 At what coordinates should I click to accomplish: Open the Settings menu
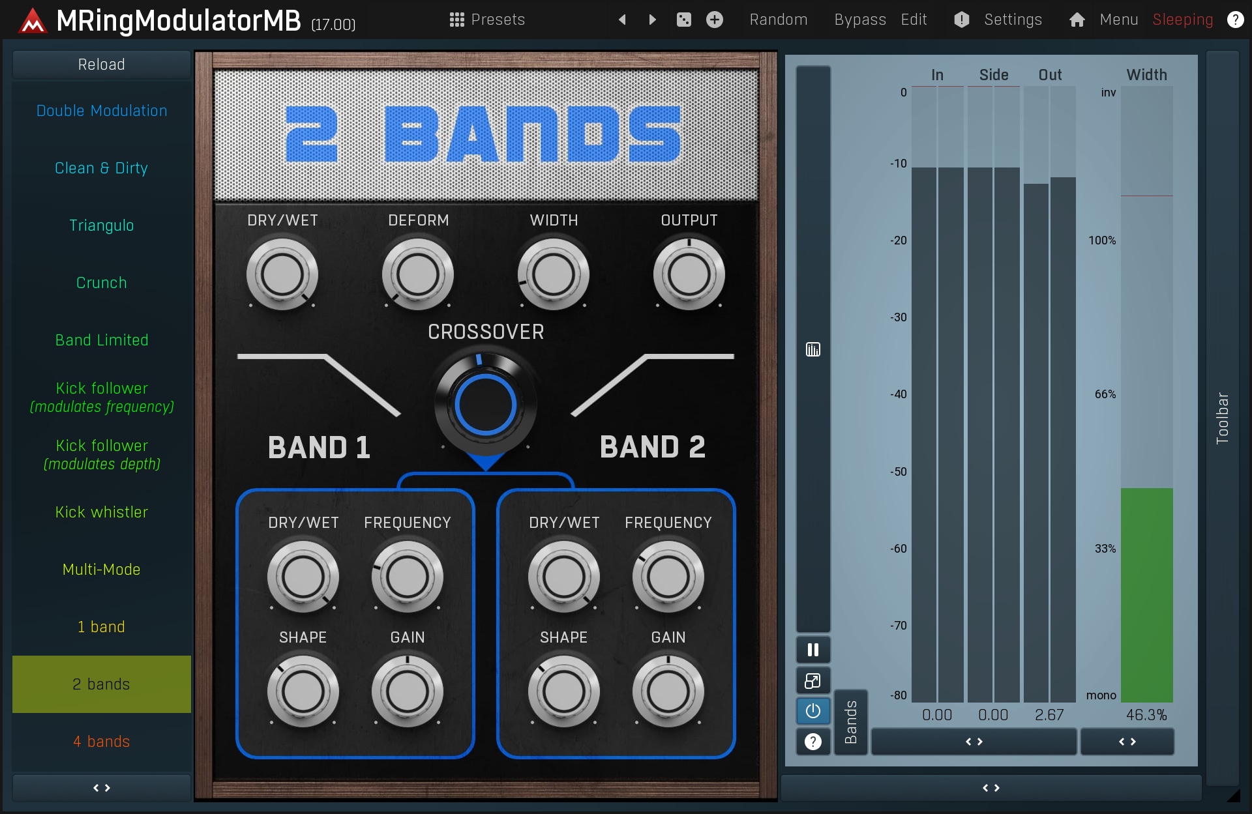[x=1012, y=20]
